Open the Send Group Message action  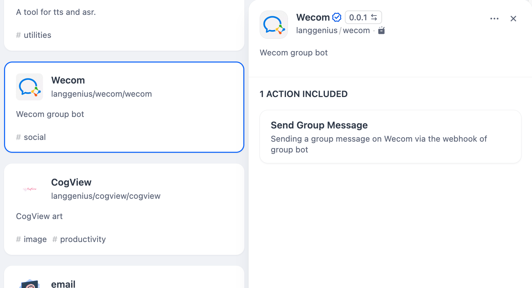click(x=390, y=137)
